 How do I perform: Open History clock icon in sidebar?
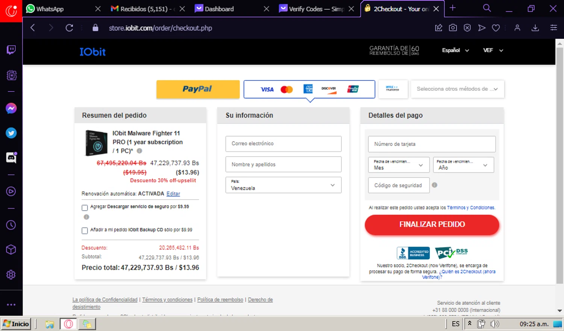(11, 225)
